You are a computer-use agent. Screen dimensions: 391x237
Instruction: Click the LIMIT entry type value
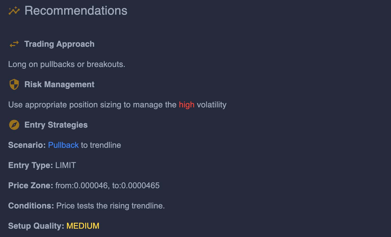[66, 165]
